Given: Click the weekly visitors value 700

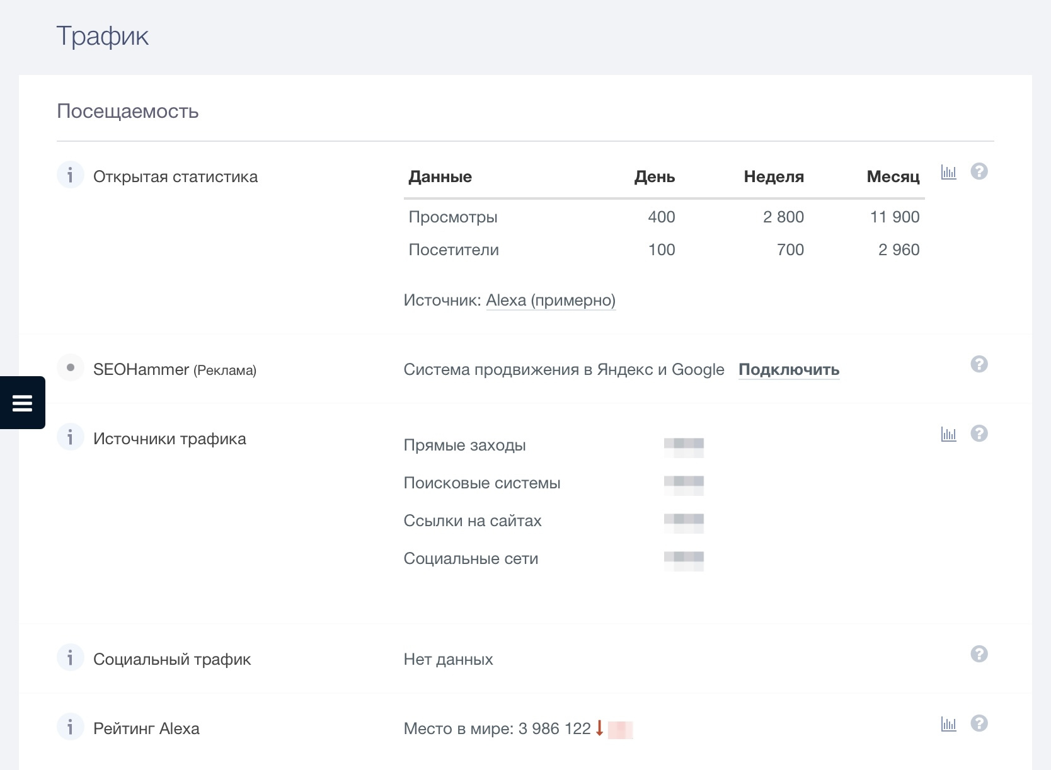Looking at the screenshot, I should click(790, 250).
